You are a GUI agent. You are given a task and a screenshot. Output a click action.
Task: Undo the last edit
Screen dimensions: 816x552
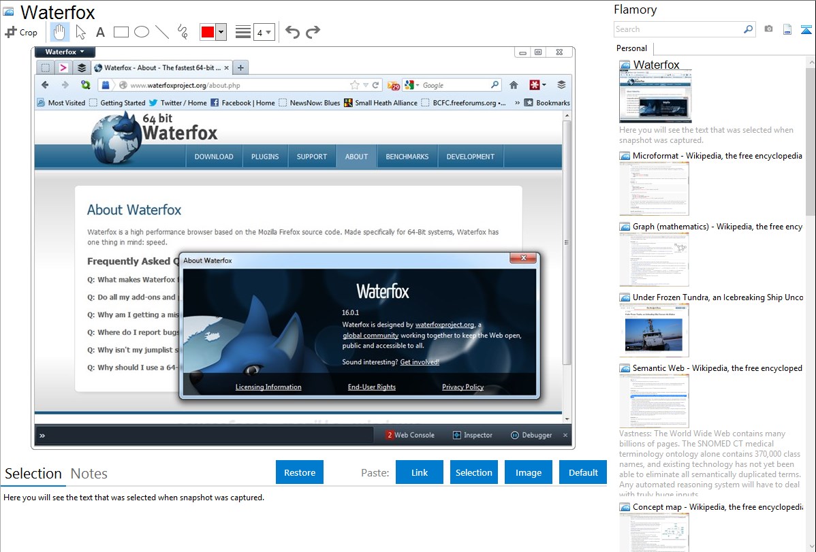(292, 32)
